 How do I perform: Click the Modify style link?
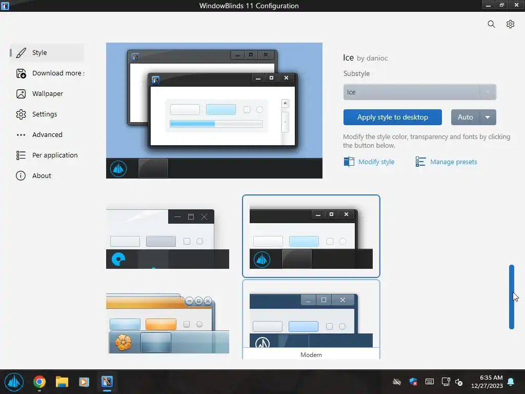(376, 162)
